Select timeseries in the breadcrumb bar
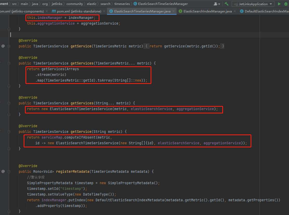The image size is (289, 215). point(122,4)
